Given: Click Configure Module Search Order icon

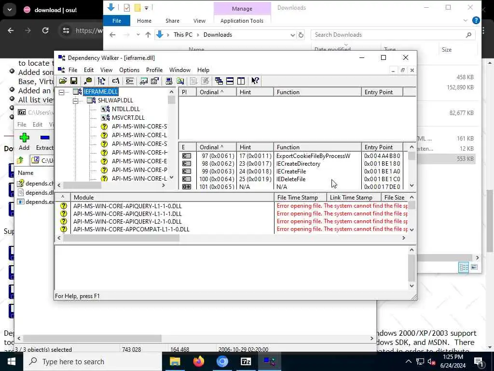Looking at the screenshot, I should [180, 81].
